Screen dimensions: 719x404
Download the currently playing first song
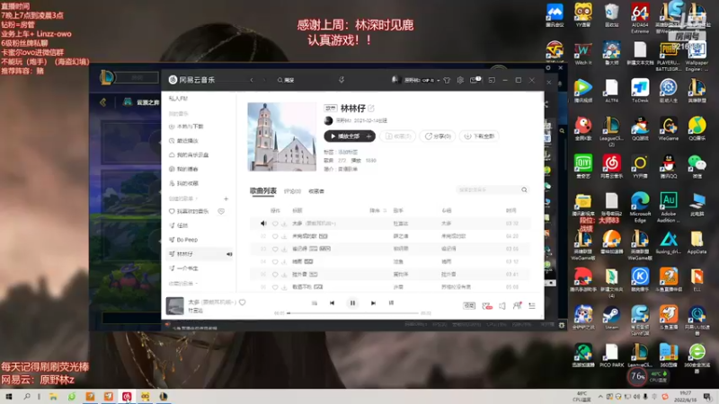(284, 224)
